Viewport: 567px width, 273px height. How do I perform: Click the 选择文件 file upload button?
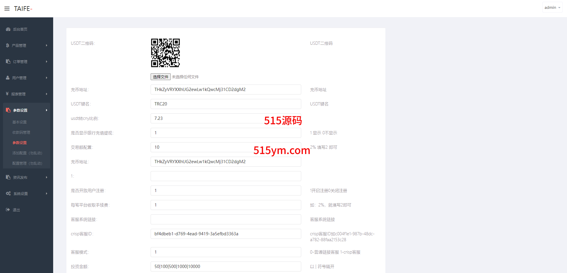[161, 77]
